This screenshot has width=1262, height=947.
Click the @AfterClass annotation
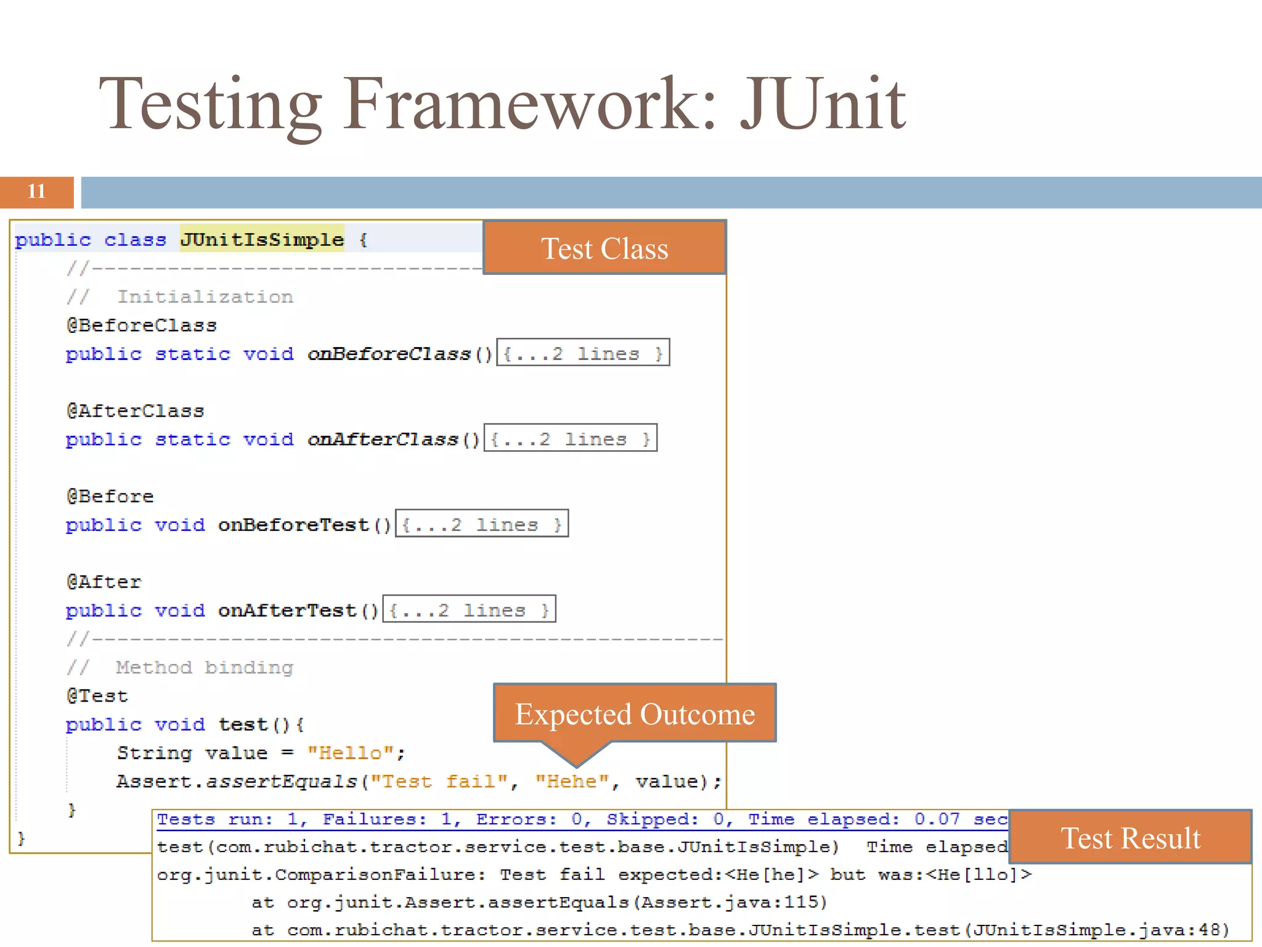[136, 411]
